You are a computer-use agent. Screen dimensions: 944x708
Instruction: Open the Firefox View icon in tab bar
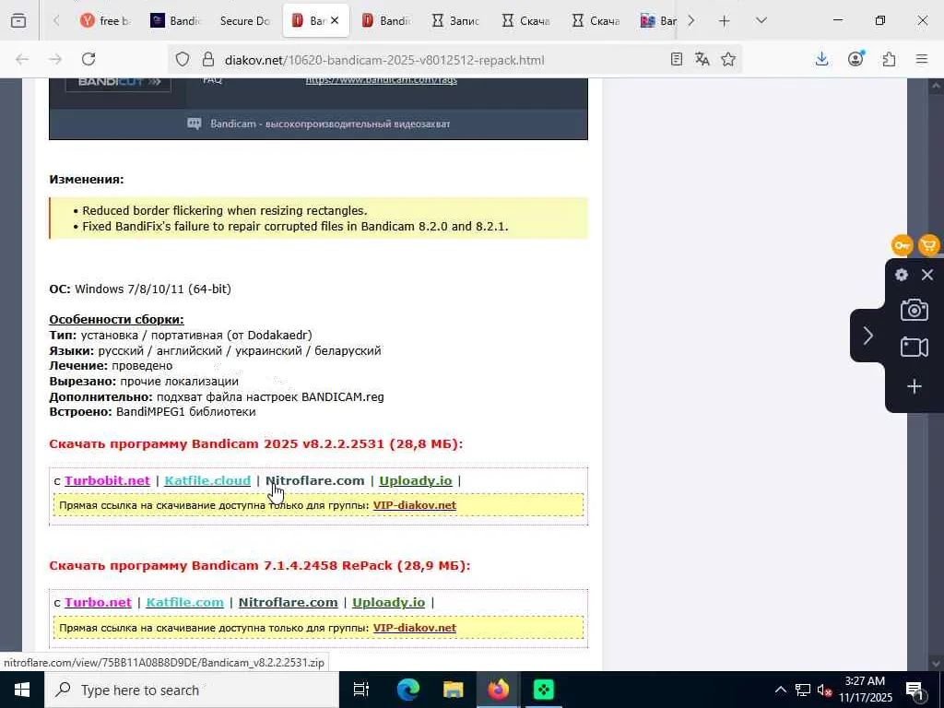coord(18,20)
